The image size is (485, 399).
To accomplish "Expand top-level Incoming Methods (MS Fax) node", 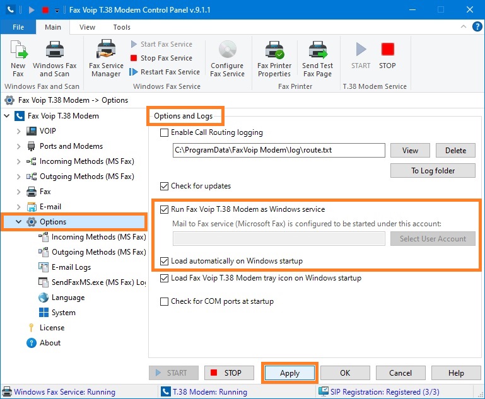I will click(x=18, y=161).
